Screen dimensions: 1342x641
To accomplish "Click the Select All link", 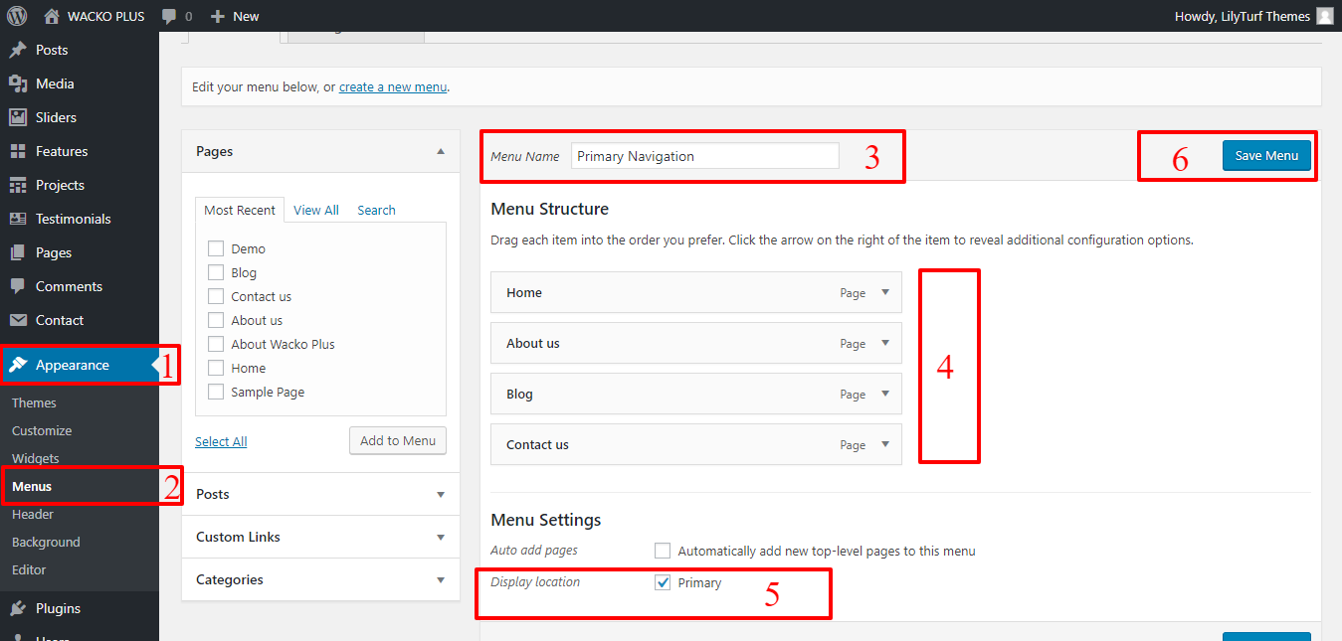I will click(x=221, y=441).
